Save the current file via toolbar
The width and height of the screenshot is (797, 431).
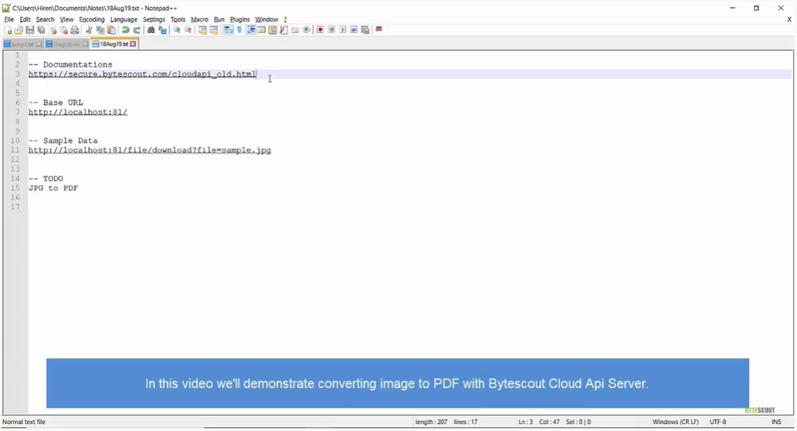[x=30, y=30]
